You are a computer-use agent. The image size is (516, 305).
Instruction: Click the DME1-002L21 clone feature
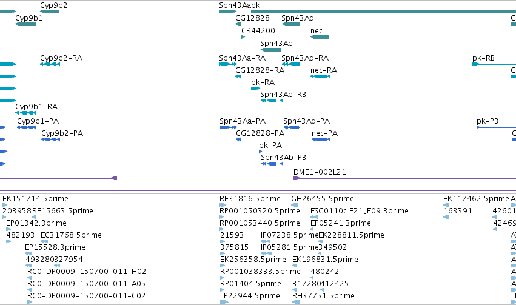pyautogui.click(x=404, y=178)
